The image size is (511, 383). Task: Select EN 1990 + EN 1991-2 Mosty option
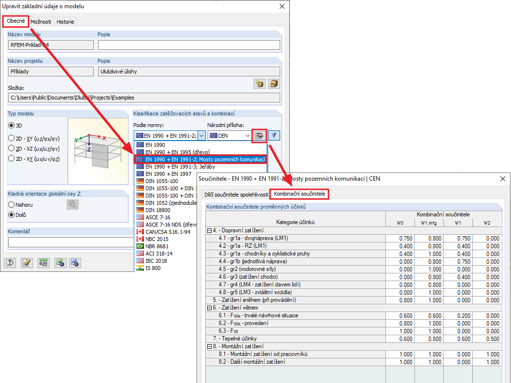(x=200, y=159)
